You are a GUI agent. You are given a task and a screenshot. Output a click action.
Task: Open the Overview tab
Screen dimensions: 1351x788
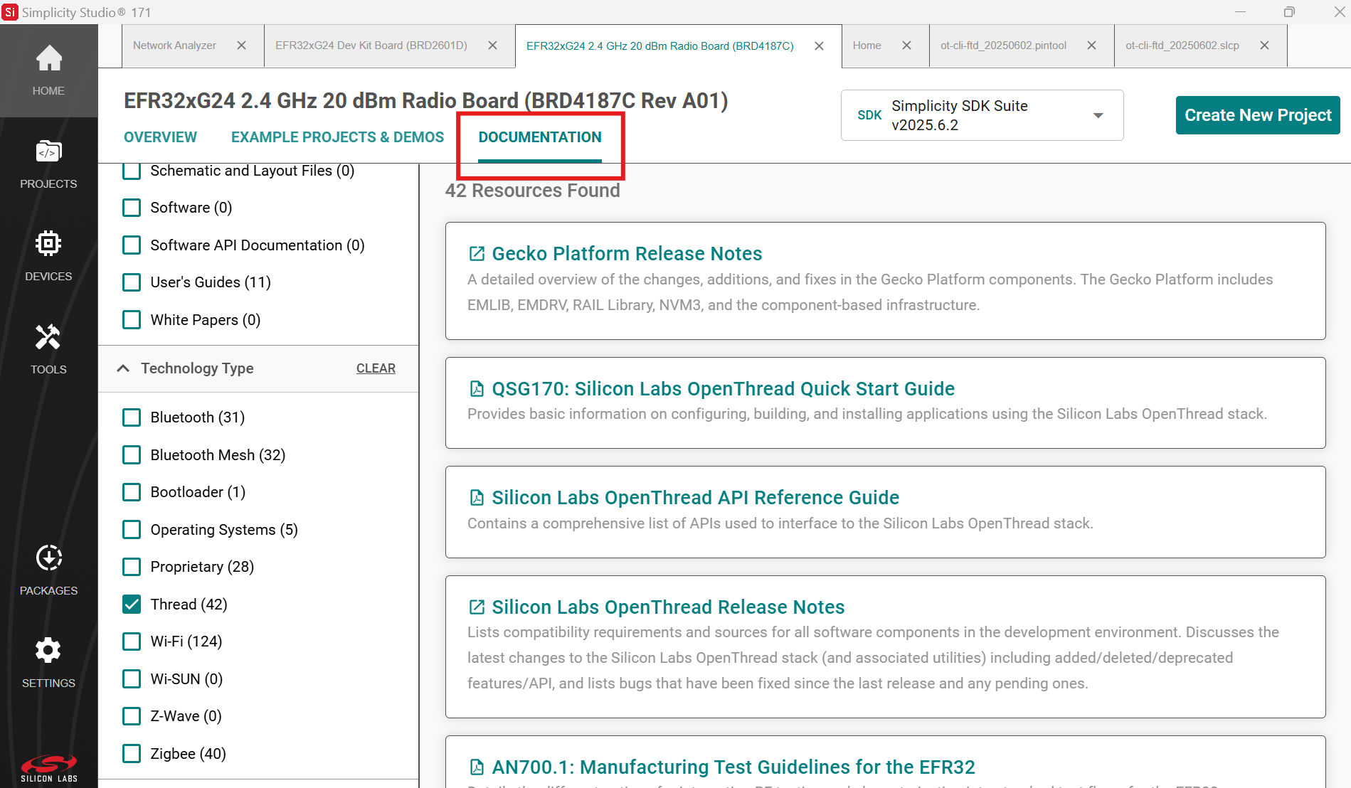[x=160, y=137]
